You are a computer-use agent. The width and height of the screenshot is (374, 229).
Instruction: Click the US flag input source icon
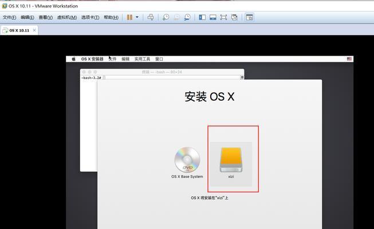[x=349, y=59]
